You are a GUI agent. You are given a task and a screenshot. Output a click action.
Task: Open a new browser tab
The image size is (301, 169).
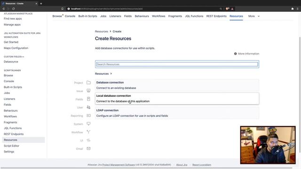click(x=41, y=3)
